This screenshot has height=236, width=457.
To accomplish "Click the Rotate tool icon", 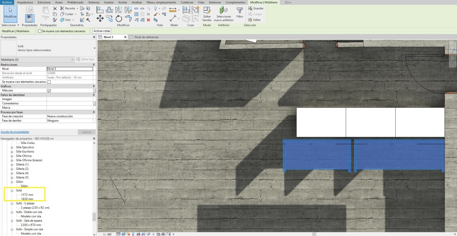I will point(119,18).
